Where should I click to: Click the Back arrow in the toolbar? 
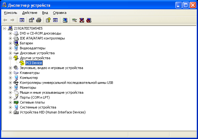pos(5,20)
